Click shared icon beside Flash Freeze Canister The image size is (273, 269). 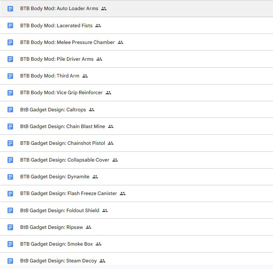123,193
